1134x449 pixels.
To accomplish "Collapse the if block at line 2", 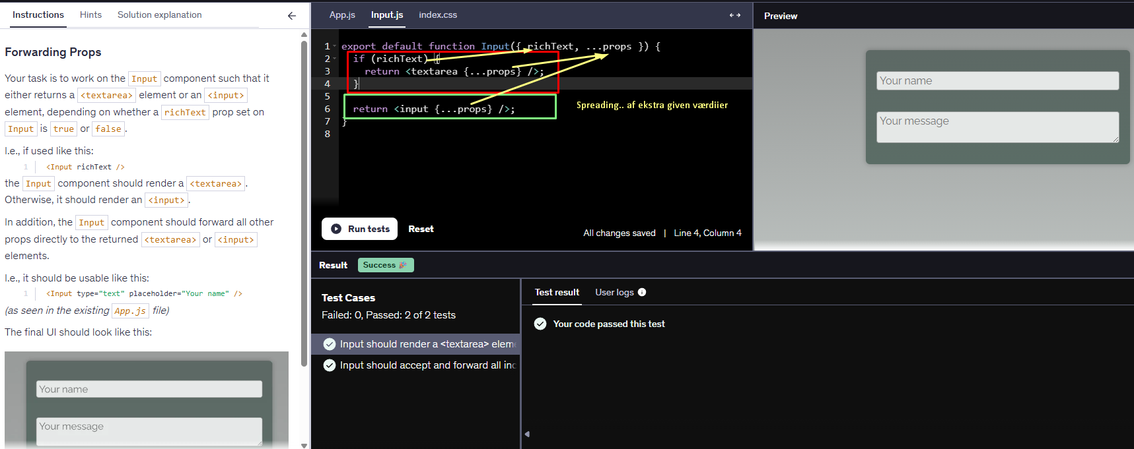I will tap(335, 59).
